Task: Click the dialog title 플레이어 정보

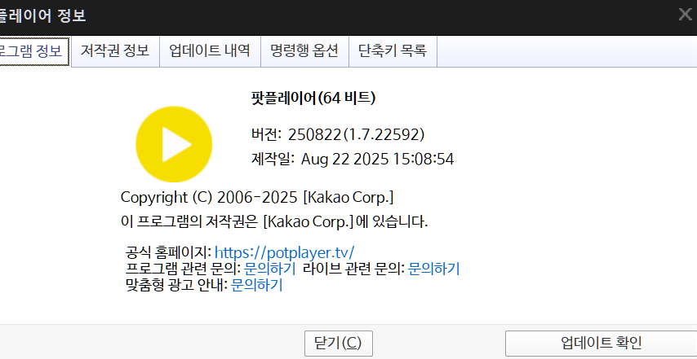Action: pyautogui.click(x=42, y=16)
